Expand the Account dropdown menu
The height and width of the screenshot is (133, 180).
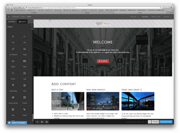167,17
